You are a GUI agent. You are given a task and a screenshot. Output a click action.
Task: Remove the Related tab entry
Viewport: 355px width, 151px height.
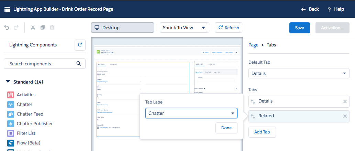(345, 116)
